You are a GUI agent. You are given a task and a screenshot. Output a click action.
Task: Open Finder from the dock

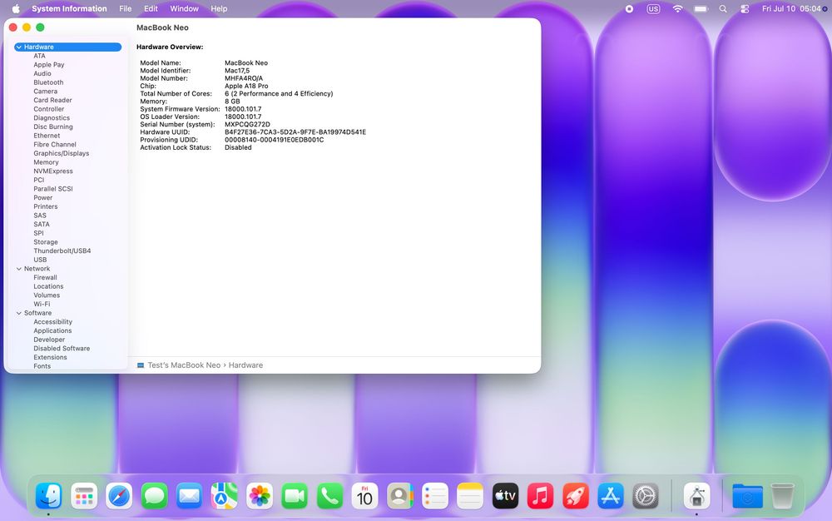tap(49, 496)
